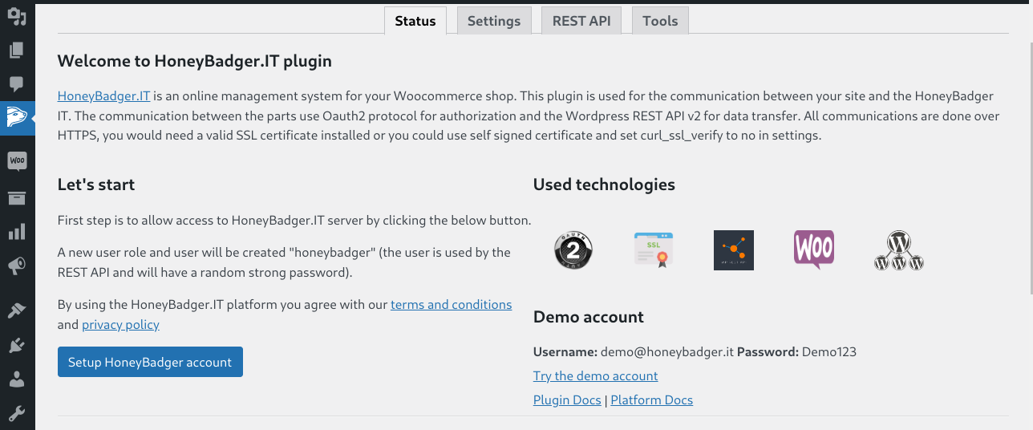This screenshot has width=1033, height=430.
Task: Open the Pages sidebar icon
Action: 17,51
